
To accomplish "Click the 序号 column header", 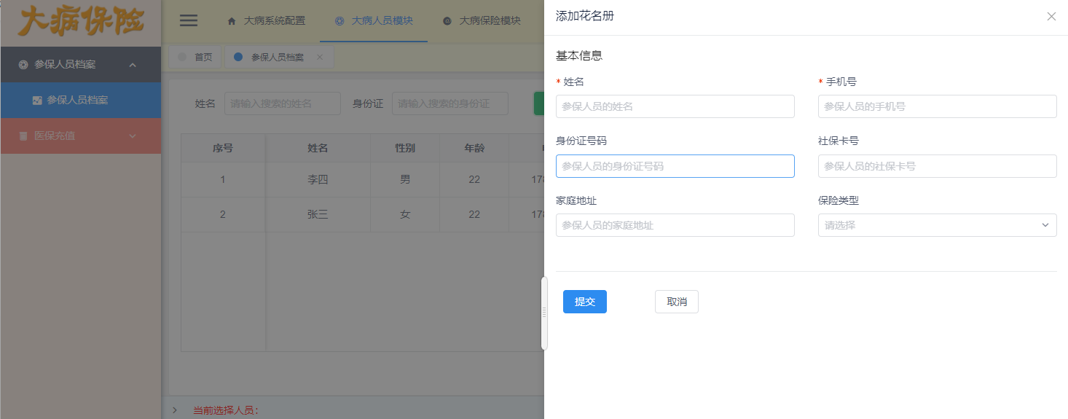I will click(223, 148).
